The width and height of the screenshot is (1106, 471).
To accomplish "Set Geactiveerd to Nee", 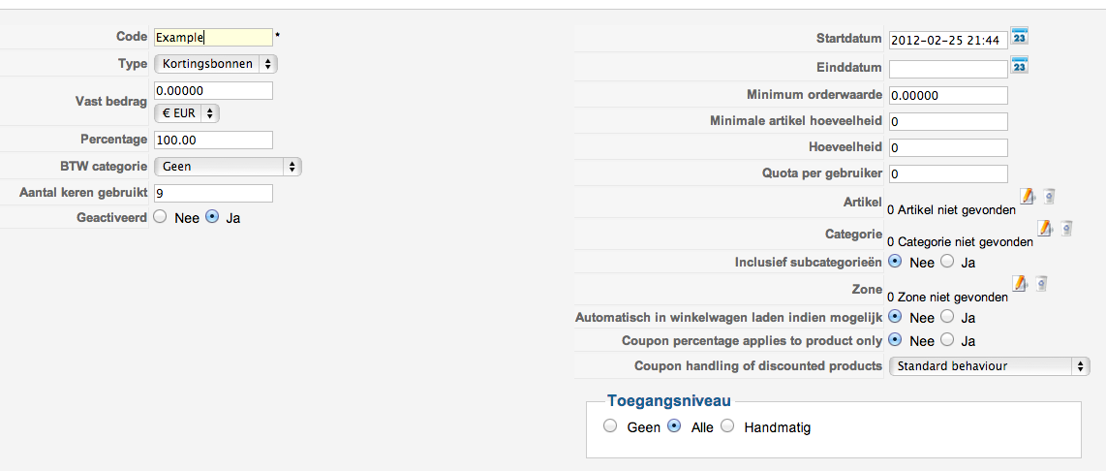I will 161,218.
